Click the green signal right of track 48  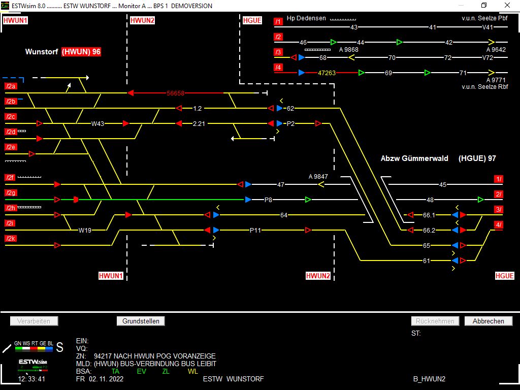(480, 200)
